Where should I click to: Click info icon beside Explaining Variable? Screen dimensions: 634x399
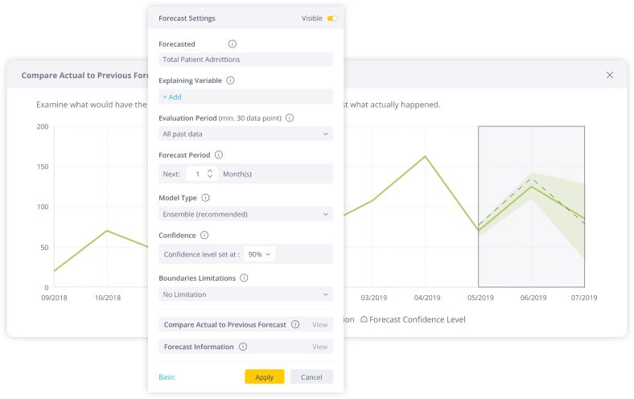click(x=230, y=80)
